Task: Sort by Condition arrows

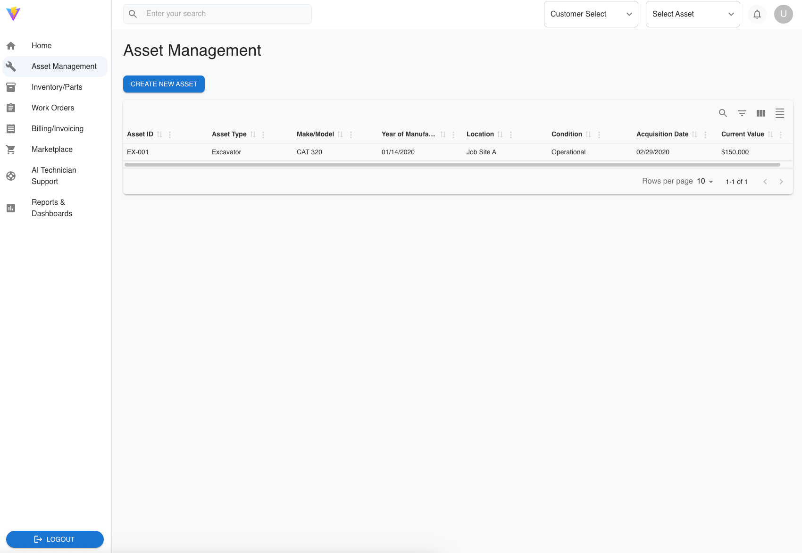Action: pos(588,134)
